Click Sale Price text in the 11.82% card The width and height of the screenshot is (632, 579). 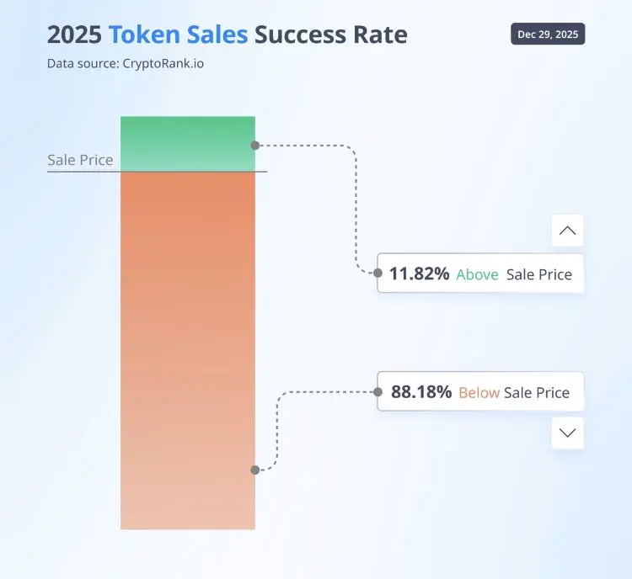click(539, 274)
